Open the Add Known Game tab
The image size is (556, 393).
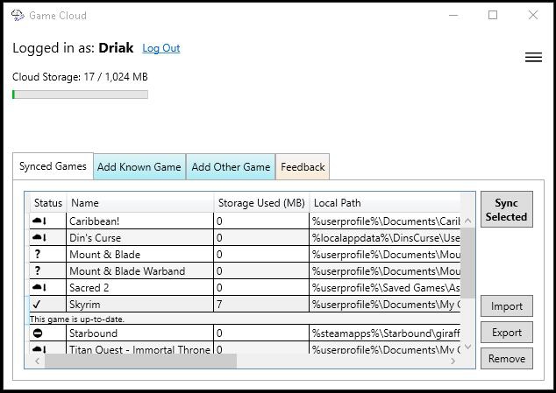pos(139,167)
